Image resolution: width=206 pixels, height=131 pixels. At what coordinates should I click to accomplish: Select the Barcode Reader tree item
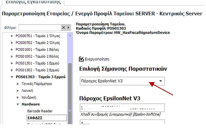[40, 111]
